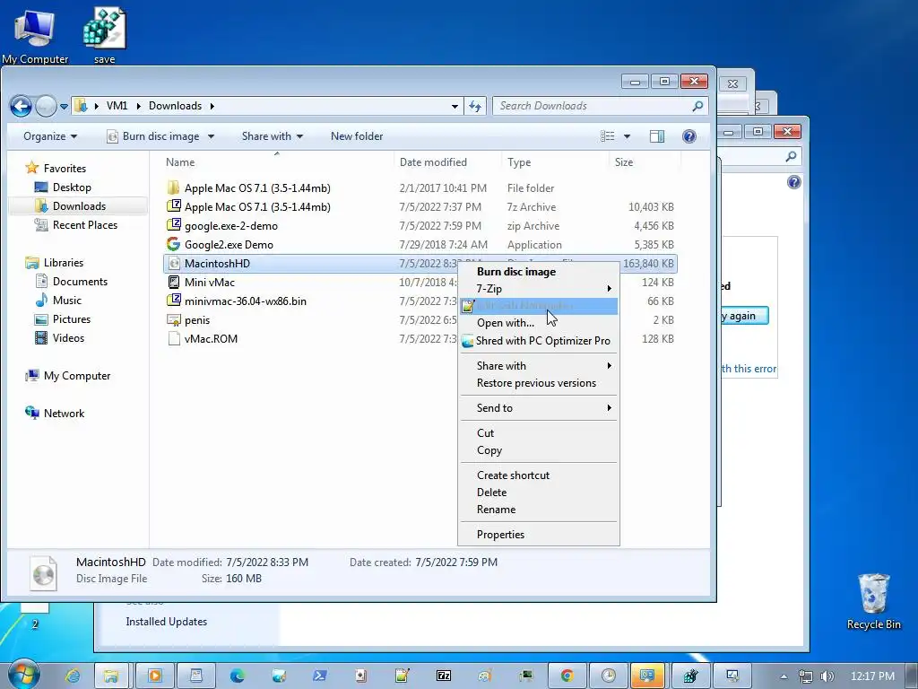Choose Delete in the context menu
Viewport: 918px width, 689px height.
pyautogui.click(x=538, y=493)
